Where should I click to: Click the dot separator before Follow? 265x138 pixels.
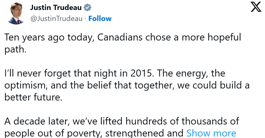[x=85, y=19]
